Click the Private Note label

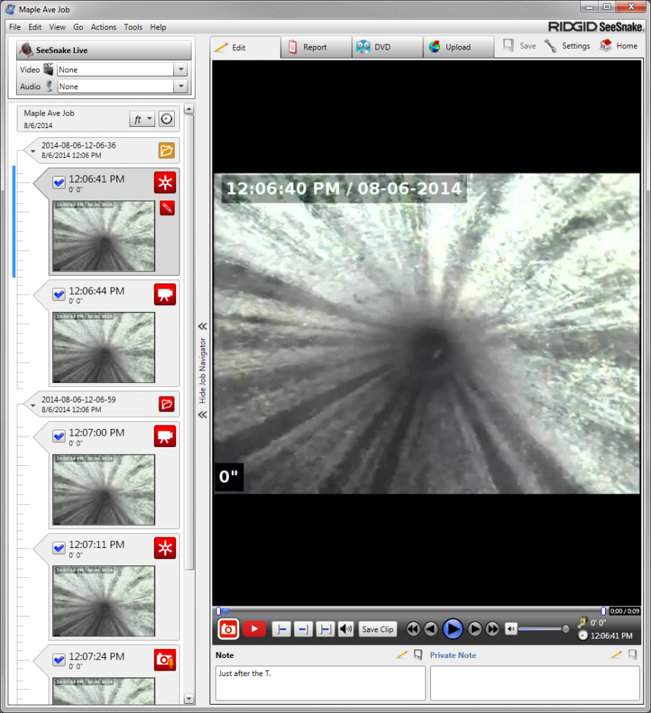tap(453, 655)
